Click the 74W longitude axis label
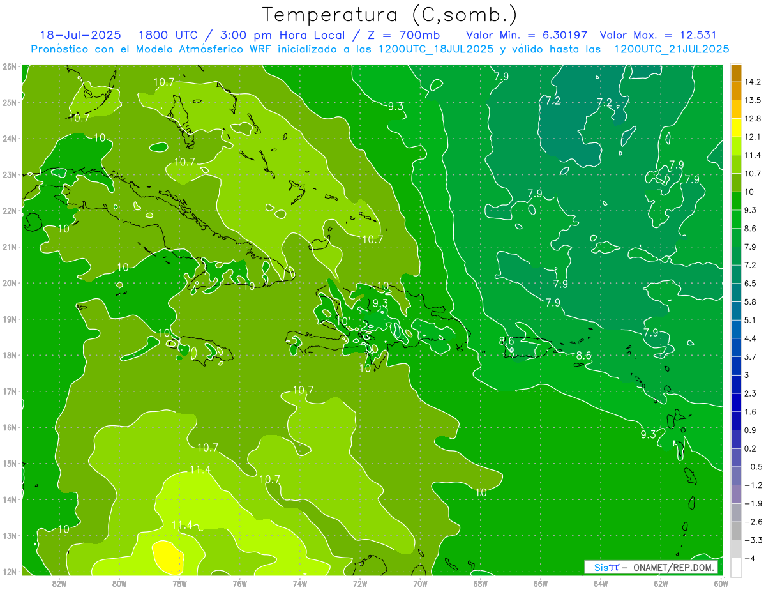Screen dimensions: 766x592 pos(300,583)
